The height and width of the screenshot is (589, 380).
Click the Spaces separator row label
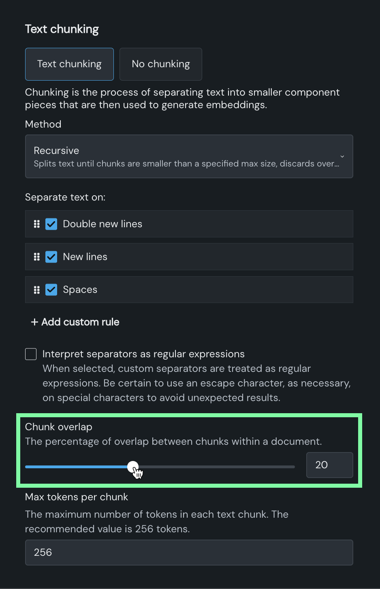tap(80, 290)
